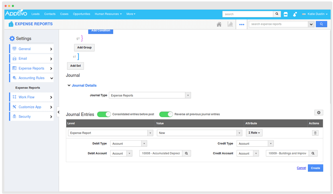Search Credit Account with magnifier icon
Image resolution: width=333 pixels, height=194 pixels.
313,153
